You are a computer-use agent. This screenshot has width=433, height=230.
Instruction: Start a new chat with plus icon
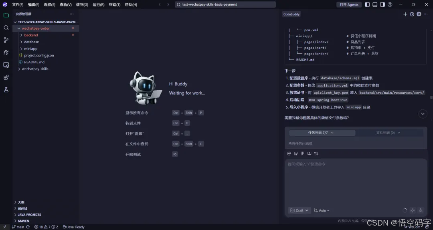tap(405, 14)
